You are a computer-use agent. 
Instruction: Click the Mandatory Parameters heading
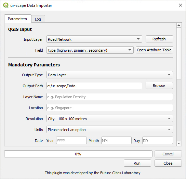click(x=34, y=65)
